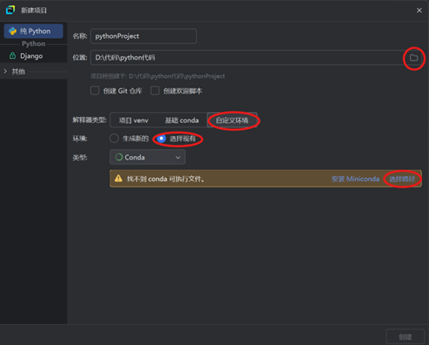Image resolution: width=429 pixels, height=345 pixels.
Task: Click the 安装 Miniconda link
Action: [355, 179]
